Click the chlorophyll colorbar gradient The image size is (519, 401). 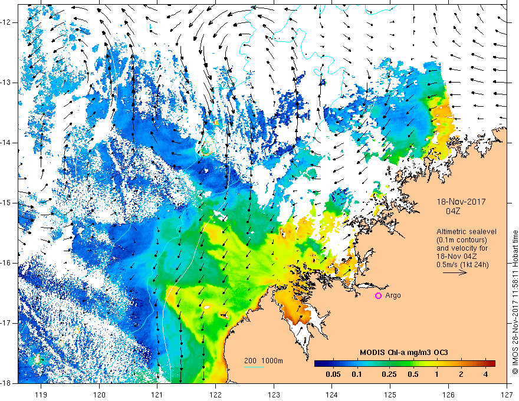405,364
